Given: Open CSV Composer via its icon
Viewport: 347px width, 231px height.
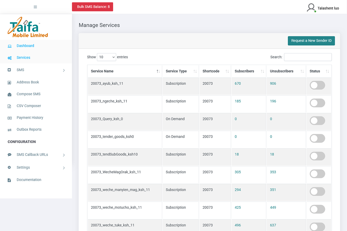Looking at the screenshot, I should 10,106.
